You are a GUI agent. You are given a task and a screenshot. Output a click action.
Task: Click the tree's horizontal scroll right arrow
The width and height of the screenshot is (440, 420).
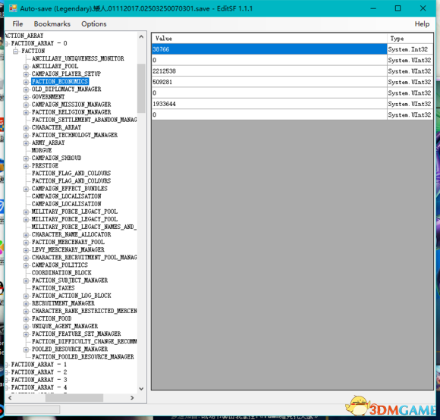coord(132,397)
